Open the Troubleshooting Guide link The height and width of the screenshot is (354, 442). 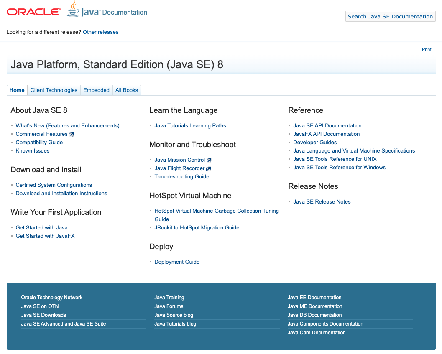182,177
